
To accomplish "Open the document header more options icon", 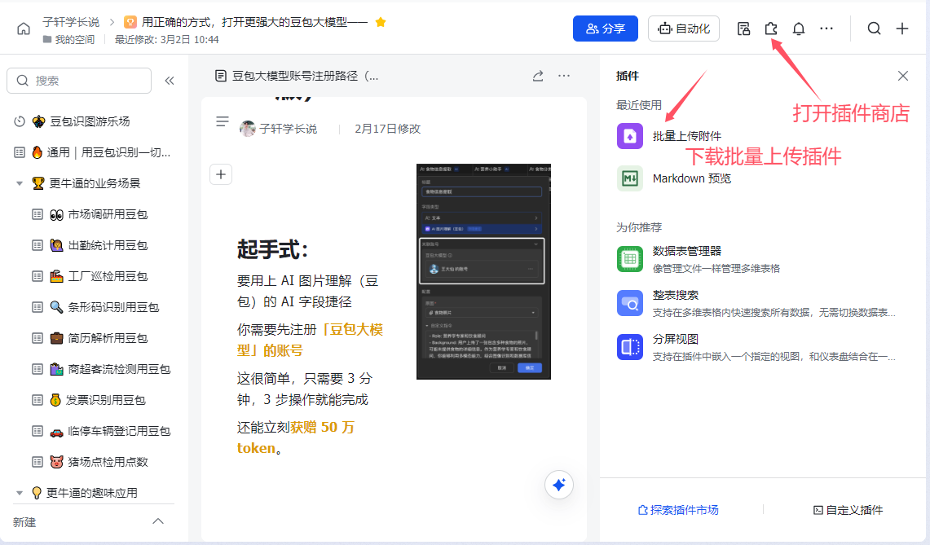I will click(x=564, y=76).
